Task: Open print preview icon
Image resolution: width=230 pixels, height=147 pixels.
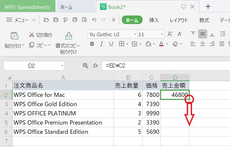Action: coord(84,20)
